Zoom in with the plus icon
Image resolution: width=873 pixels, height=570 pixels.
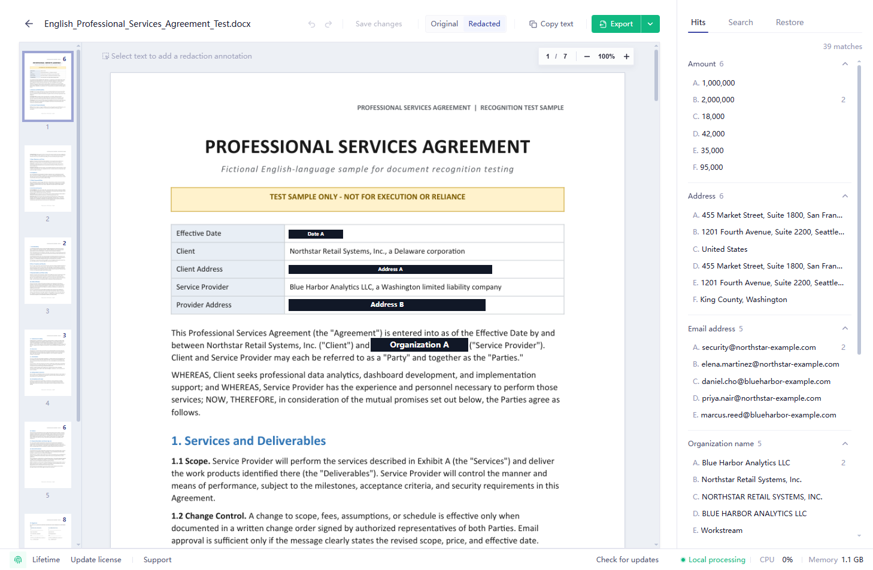coord(626,56)
